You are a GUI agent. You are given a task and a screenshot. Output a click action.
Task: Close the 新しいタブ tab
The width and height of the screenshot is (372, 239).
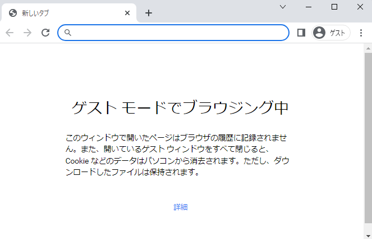(x=127, y=13)
